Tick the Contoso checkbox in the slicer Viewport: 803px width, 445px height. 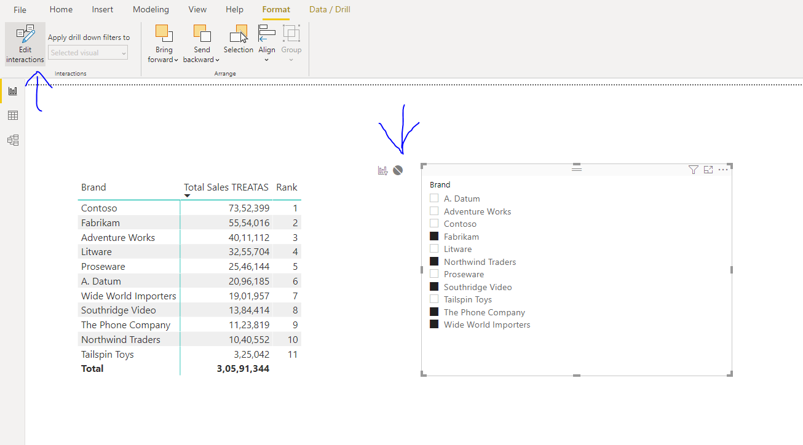point(434,224)
